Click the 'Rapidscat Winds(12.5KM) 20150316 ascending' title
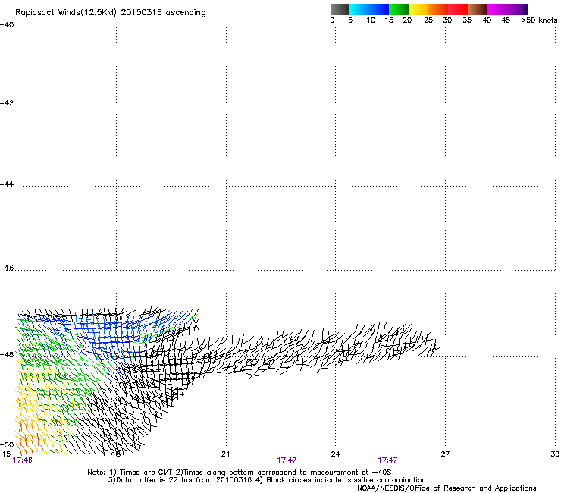561x493 pixels. (x=111, y=13)
